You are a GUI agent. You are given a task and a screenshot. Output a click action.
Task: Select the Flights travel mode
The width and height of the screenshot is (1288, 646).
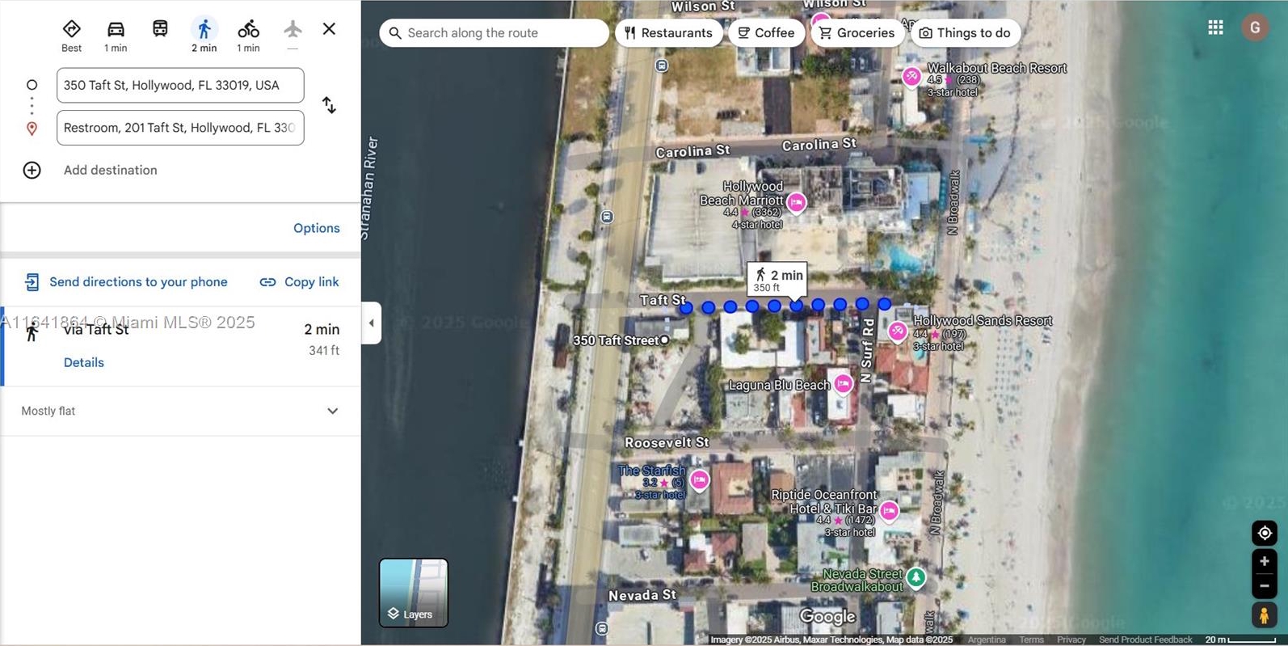[x=293, y=29]
